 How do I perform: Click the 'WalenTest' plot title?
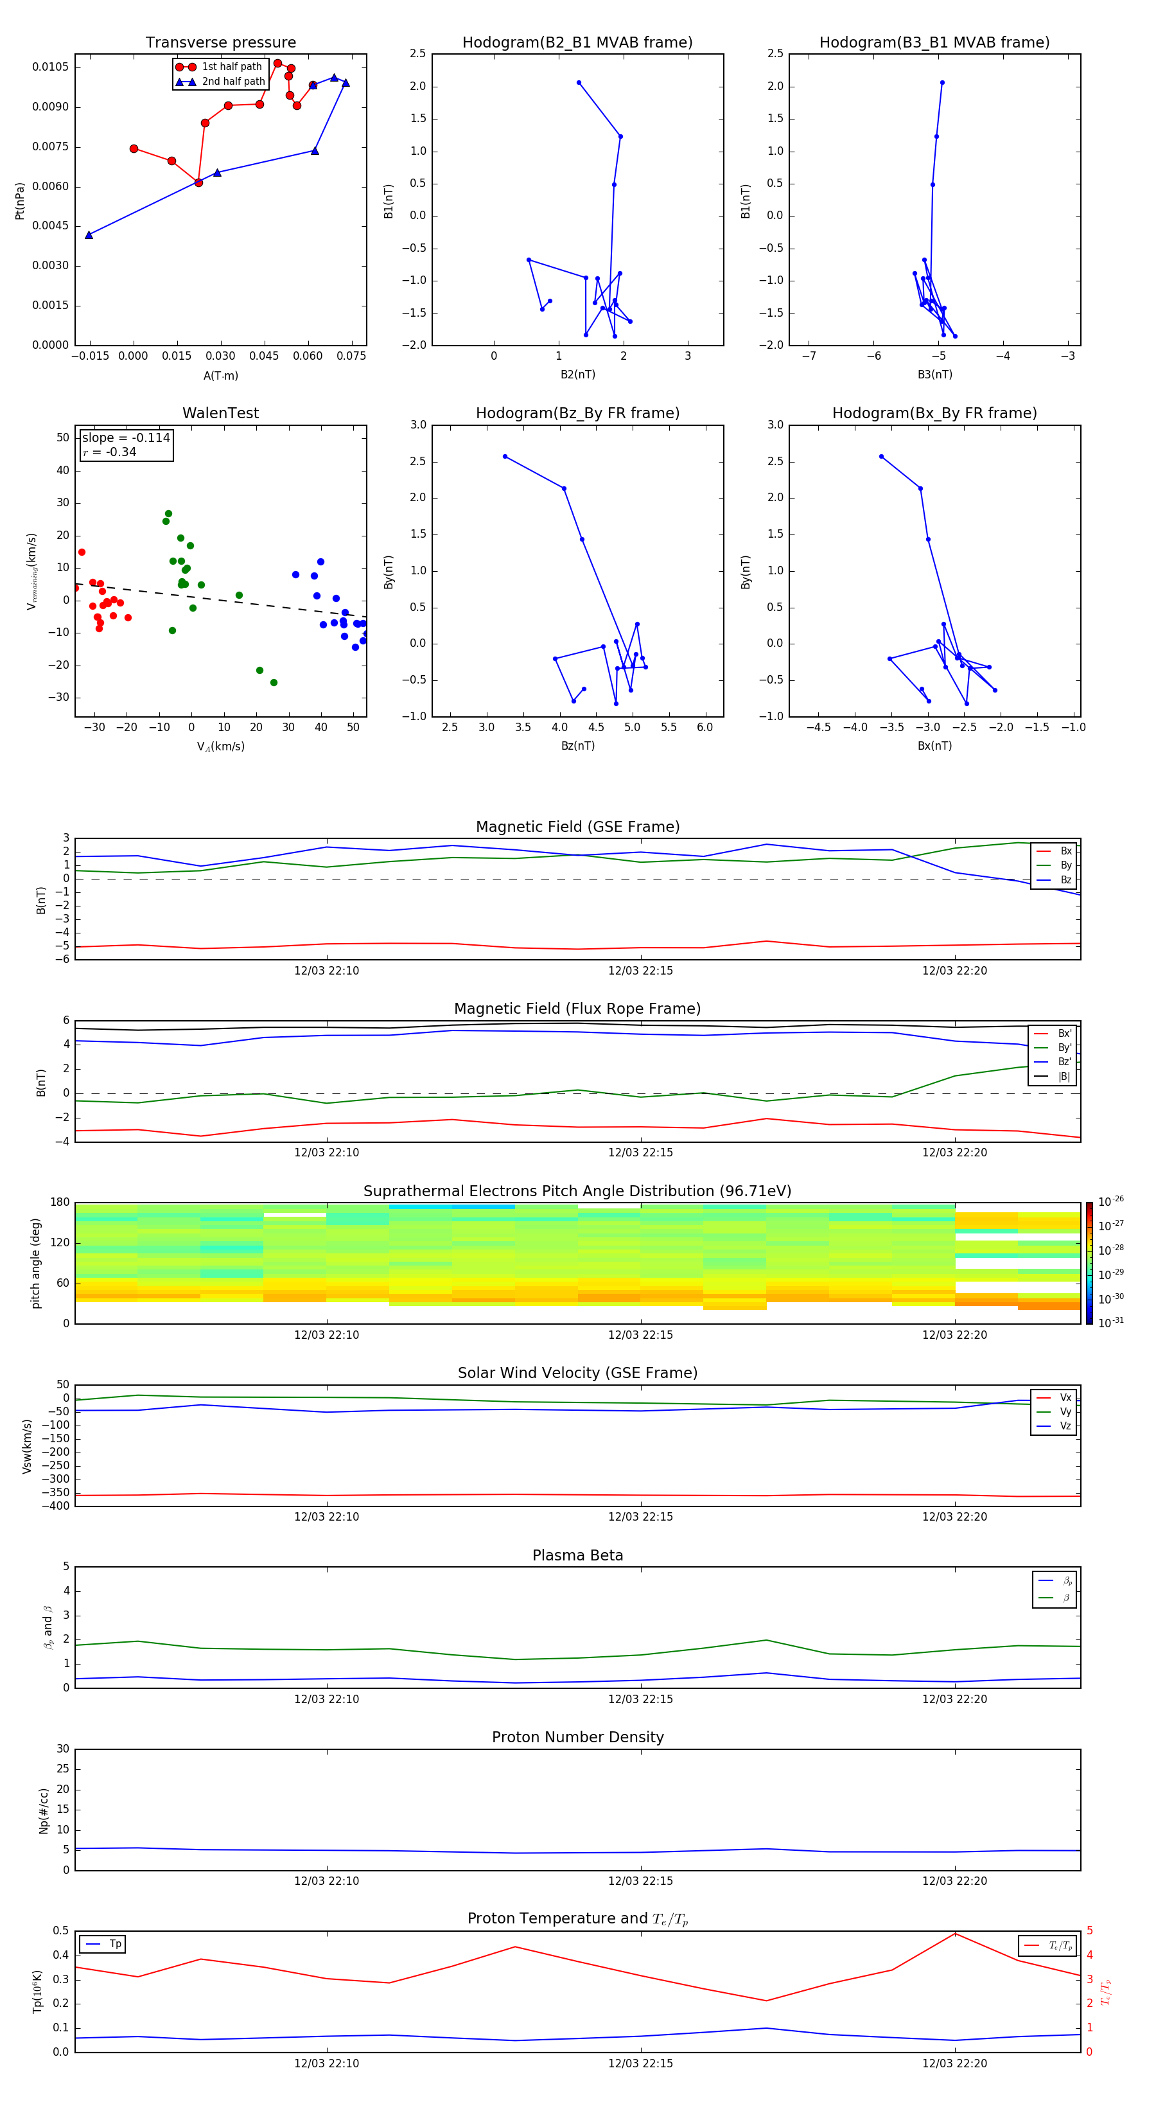tap(220, 413)
